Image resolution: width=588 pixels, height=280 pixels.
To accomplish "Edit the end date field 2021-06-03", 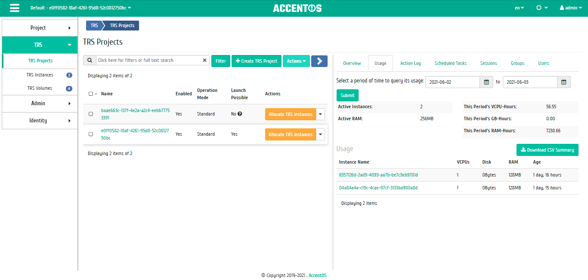I will coord(530,82).
